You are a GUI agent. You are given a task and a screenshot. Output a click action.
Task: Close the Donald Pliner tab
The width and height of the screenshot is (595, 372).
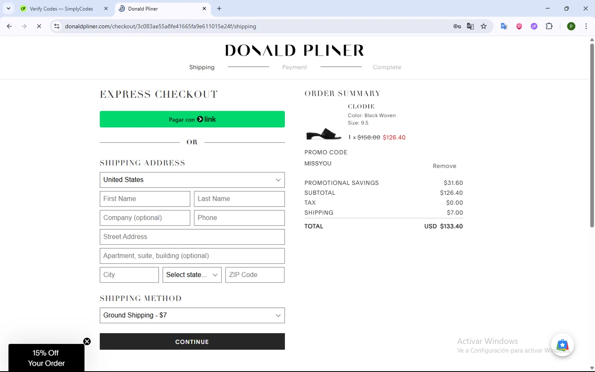[x=204, y=8]
